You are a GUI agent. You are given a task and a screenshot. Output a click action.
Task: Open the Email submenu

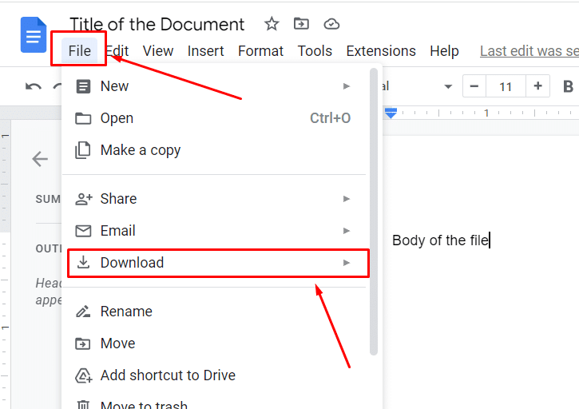216,231
